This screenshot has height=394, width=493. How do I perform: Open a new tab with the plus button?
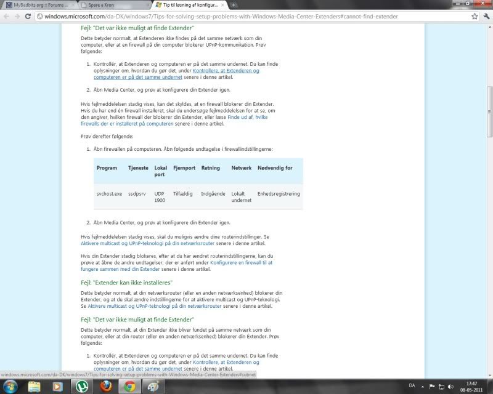coord(234,5)
